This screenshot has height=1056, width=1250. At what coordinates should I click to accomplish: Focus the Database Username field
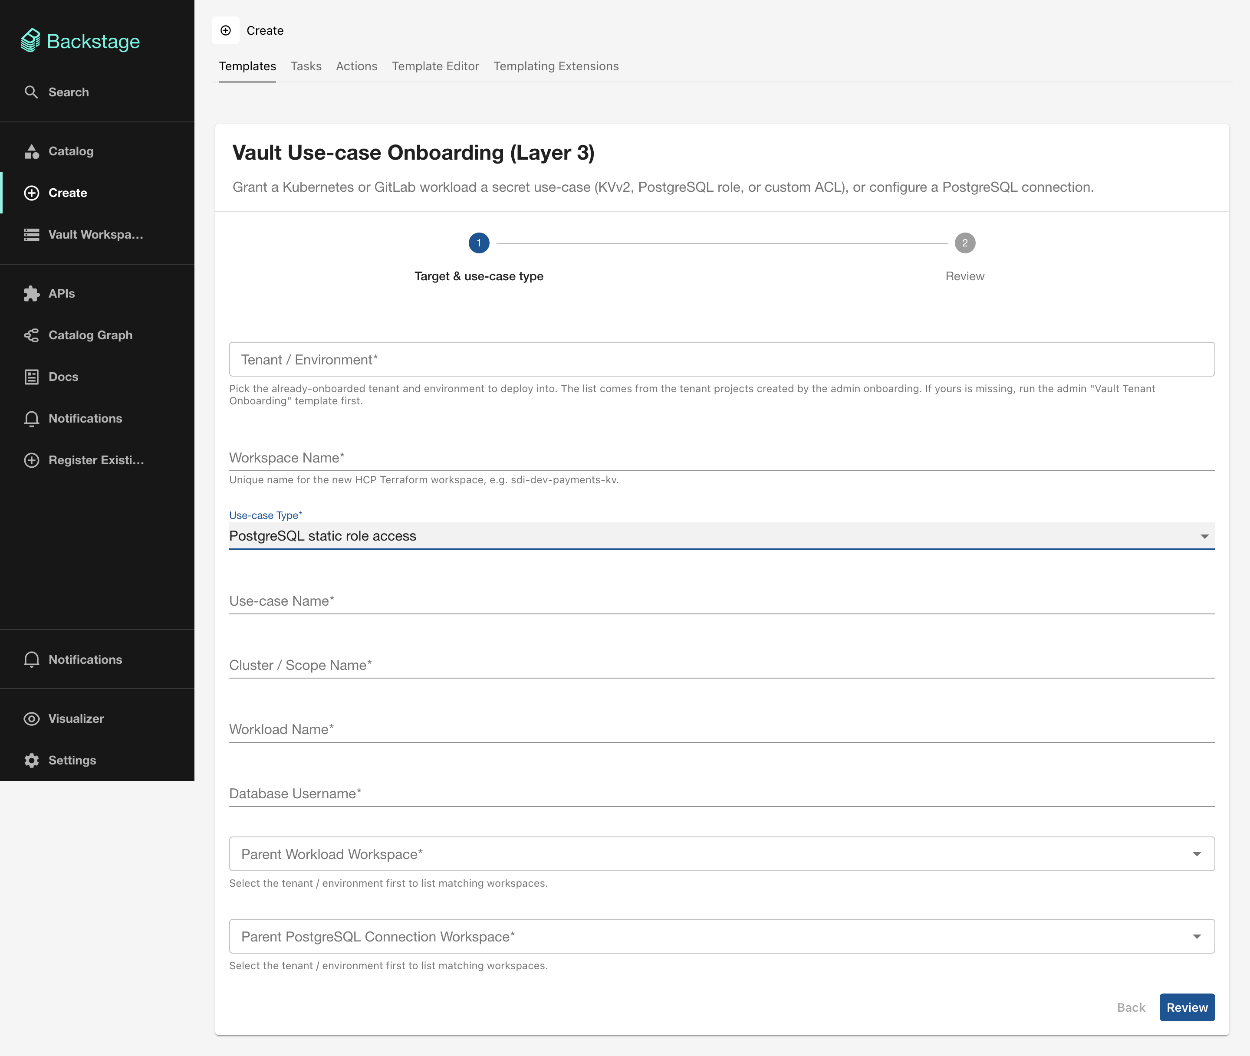722,793
